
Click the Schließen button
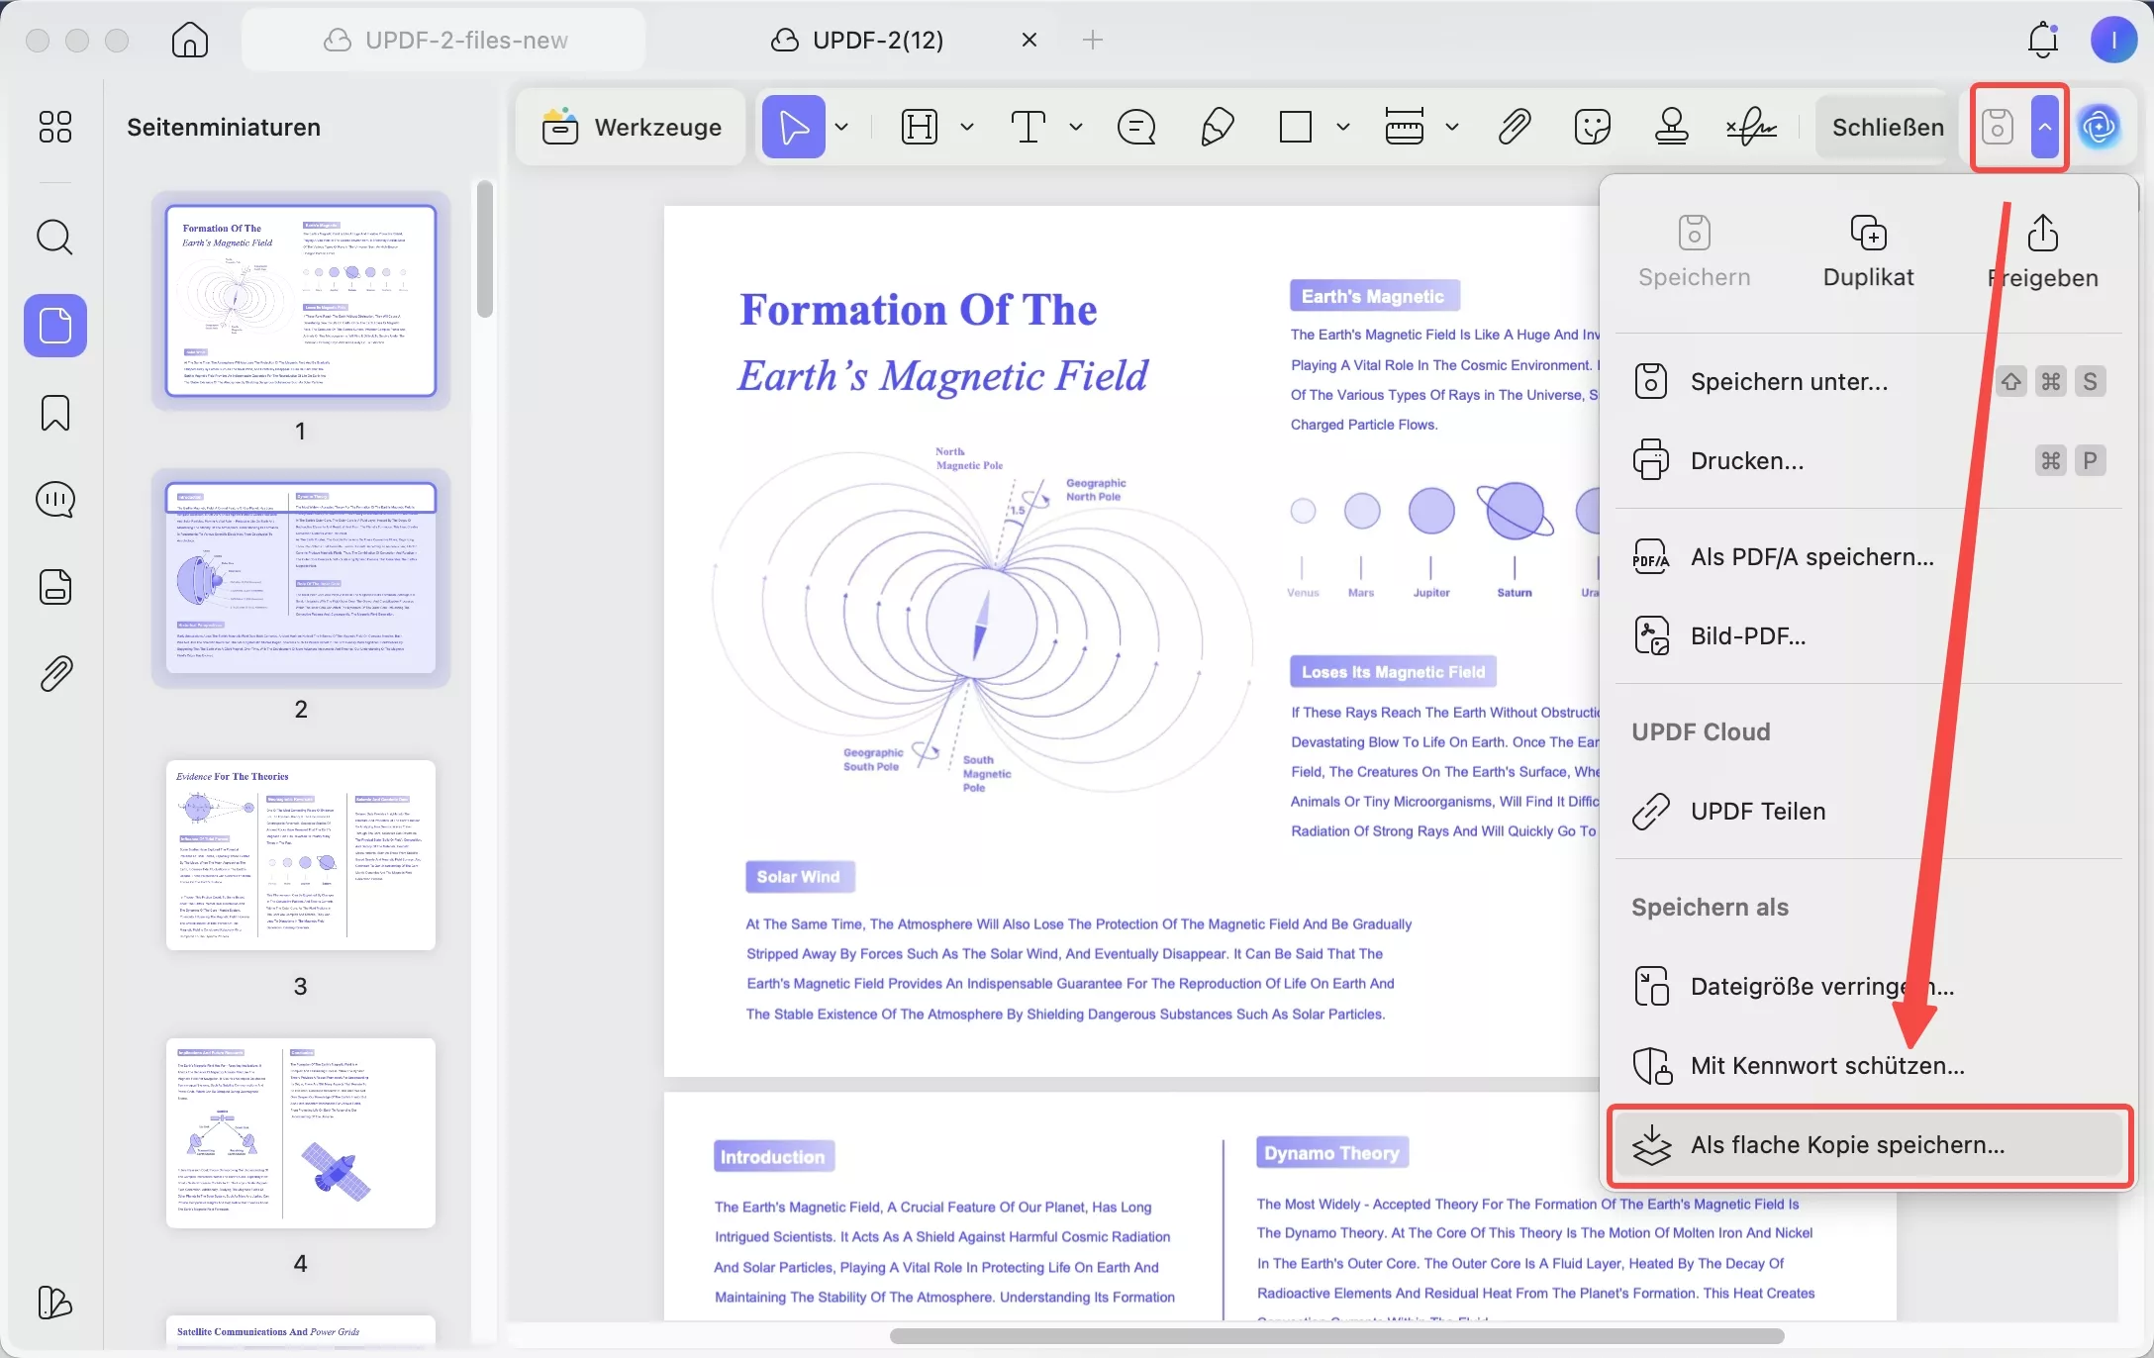pyautogui.click(x=1888, y=127)
